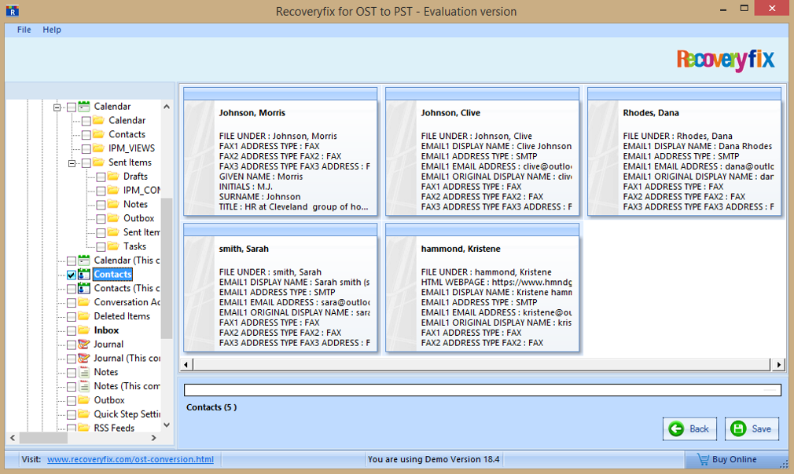Click 'You are using Demo Version 18.4' text
Viewport: 794px width, 474px height.
point(433,459)
